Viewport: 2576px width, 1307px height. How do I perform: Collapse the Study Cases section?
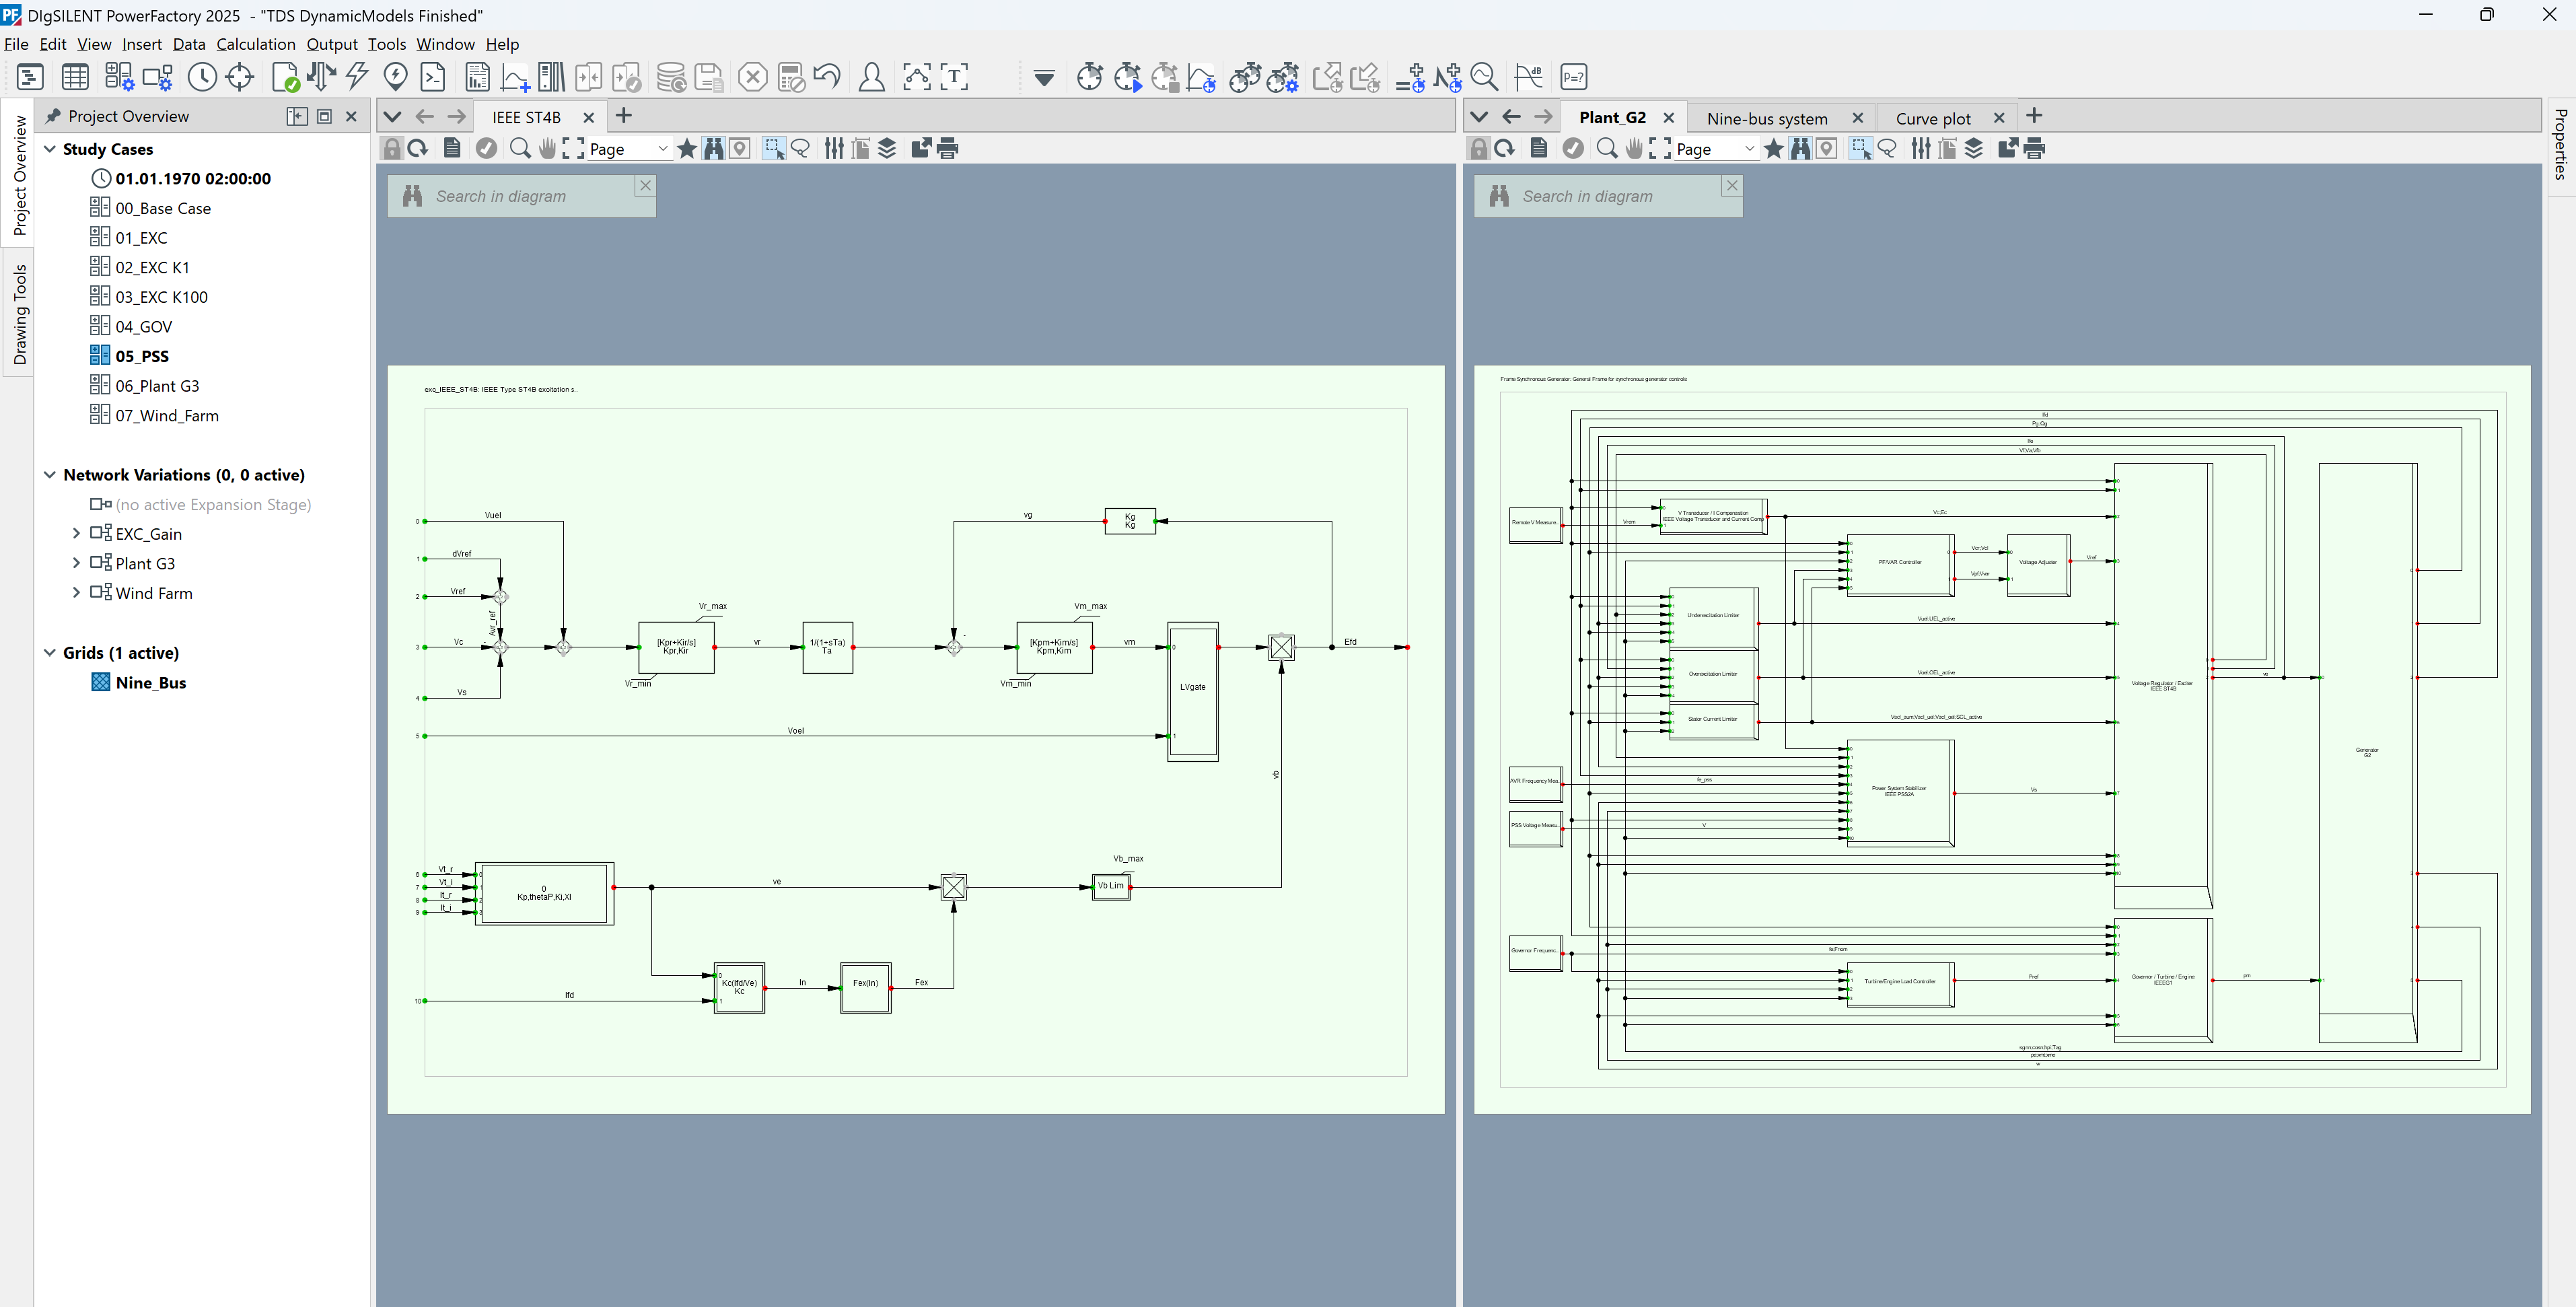coord(49,148)
